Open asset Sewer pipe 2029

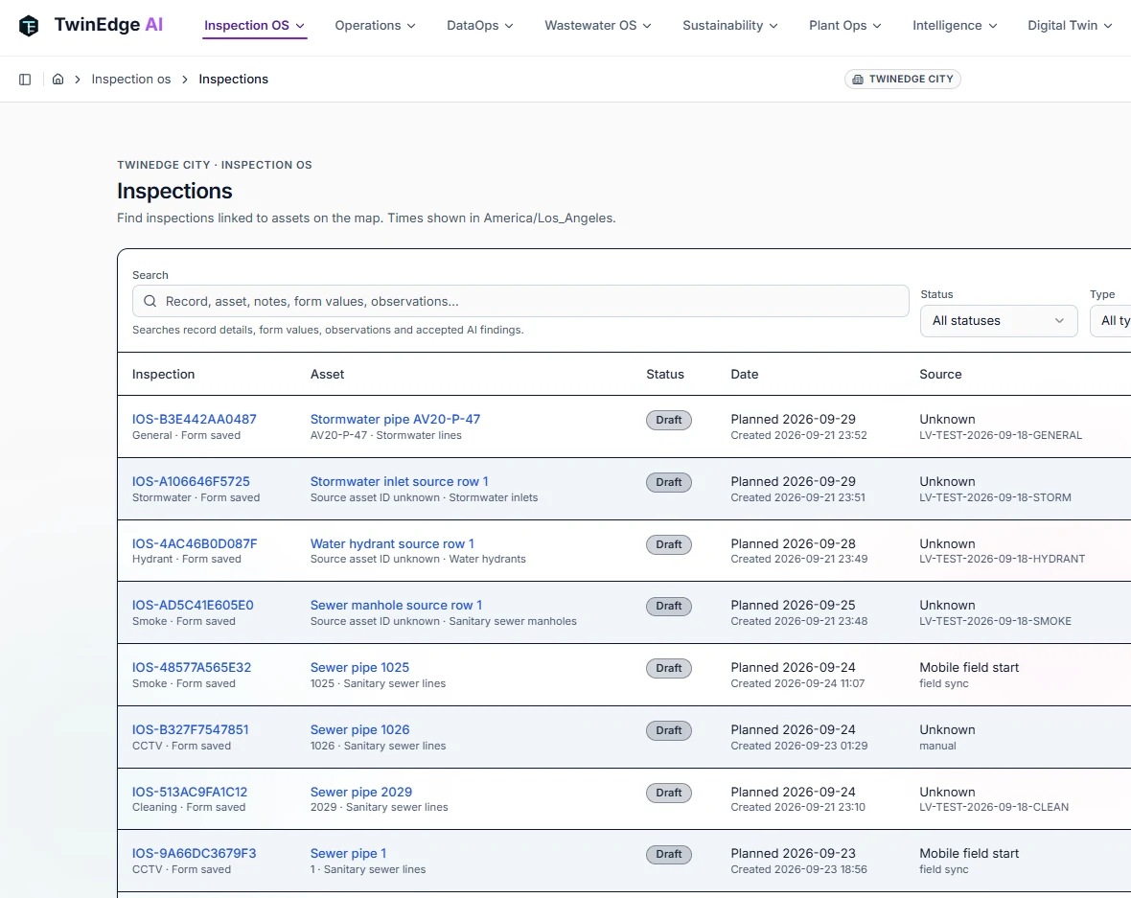coord(361,792)
